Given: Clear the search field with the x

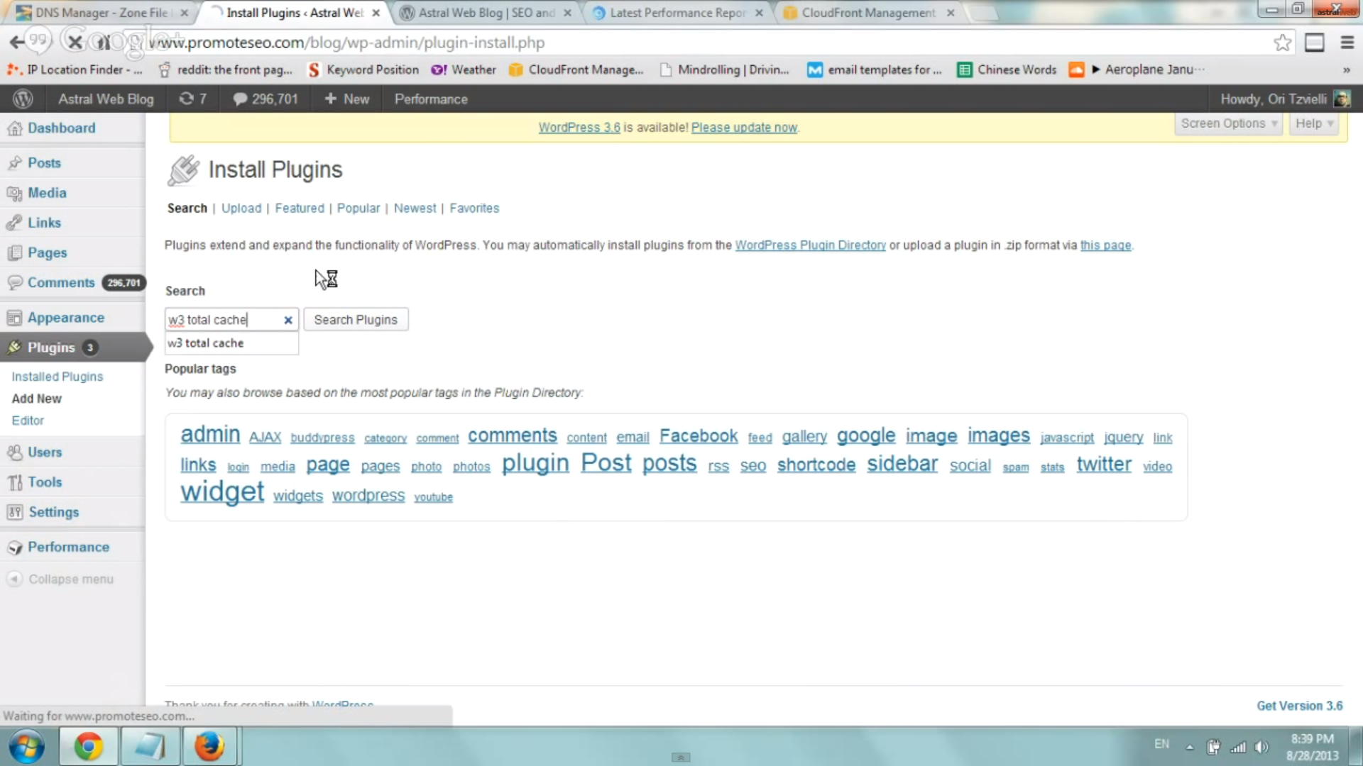Looking at the screenshot, I should tap(288, 321).
